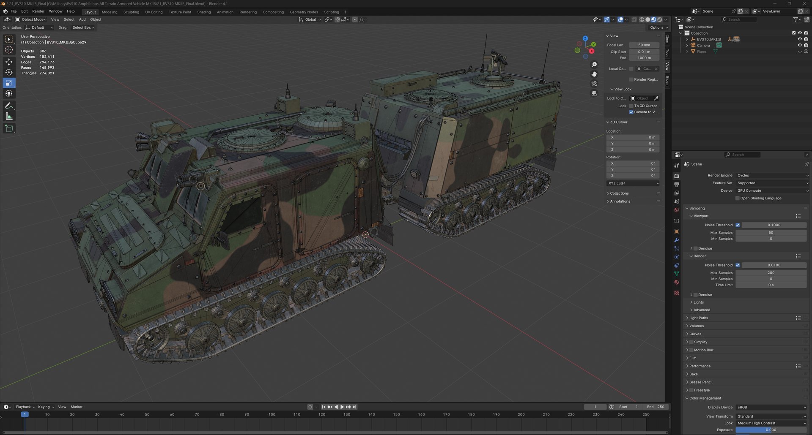Adjust the Viewport Noise Threshold value 0.1000
812x435 pixels.
tap(774, 225)
